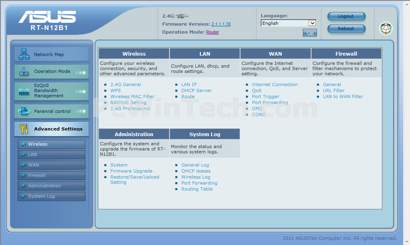Open LAN to WAN Filter link
This screenshot has width=410, height=245.
343,96
